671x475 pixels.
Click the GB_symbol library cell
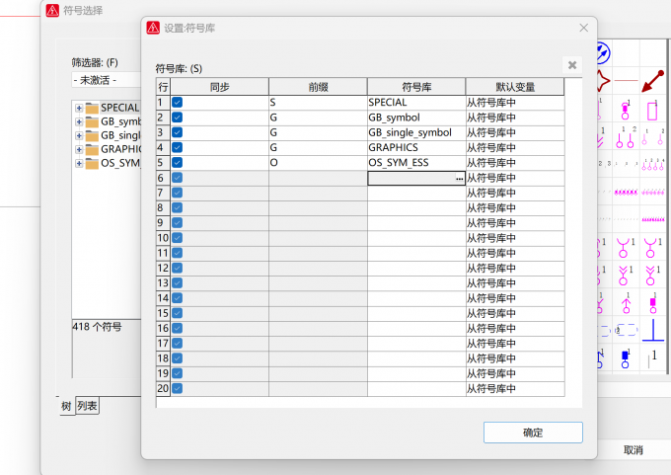[x=416, y=118]
